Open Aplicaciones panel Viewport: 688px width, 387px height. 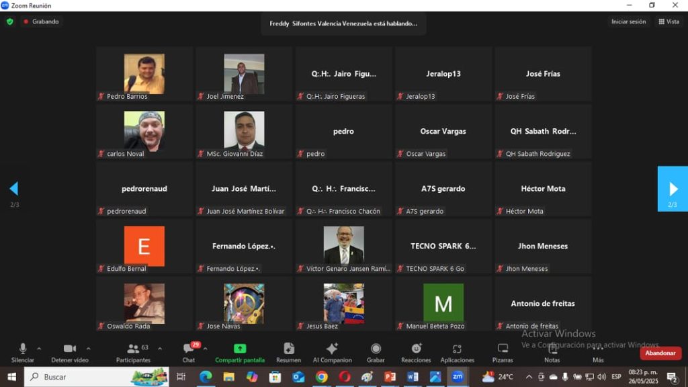(457, 353)
